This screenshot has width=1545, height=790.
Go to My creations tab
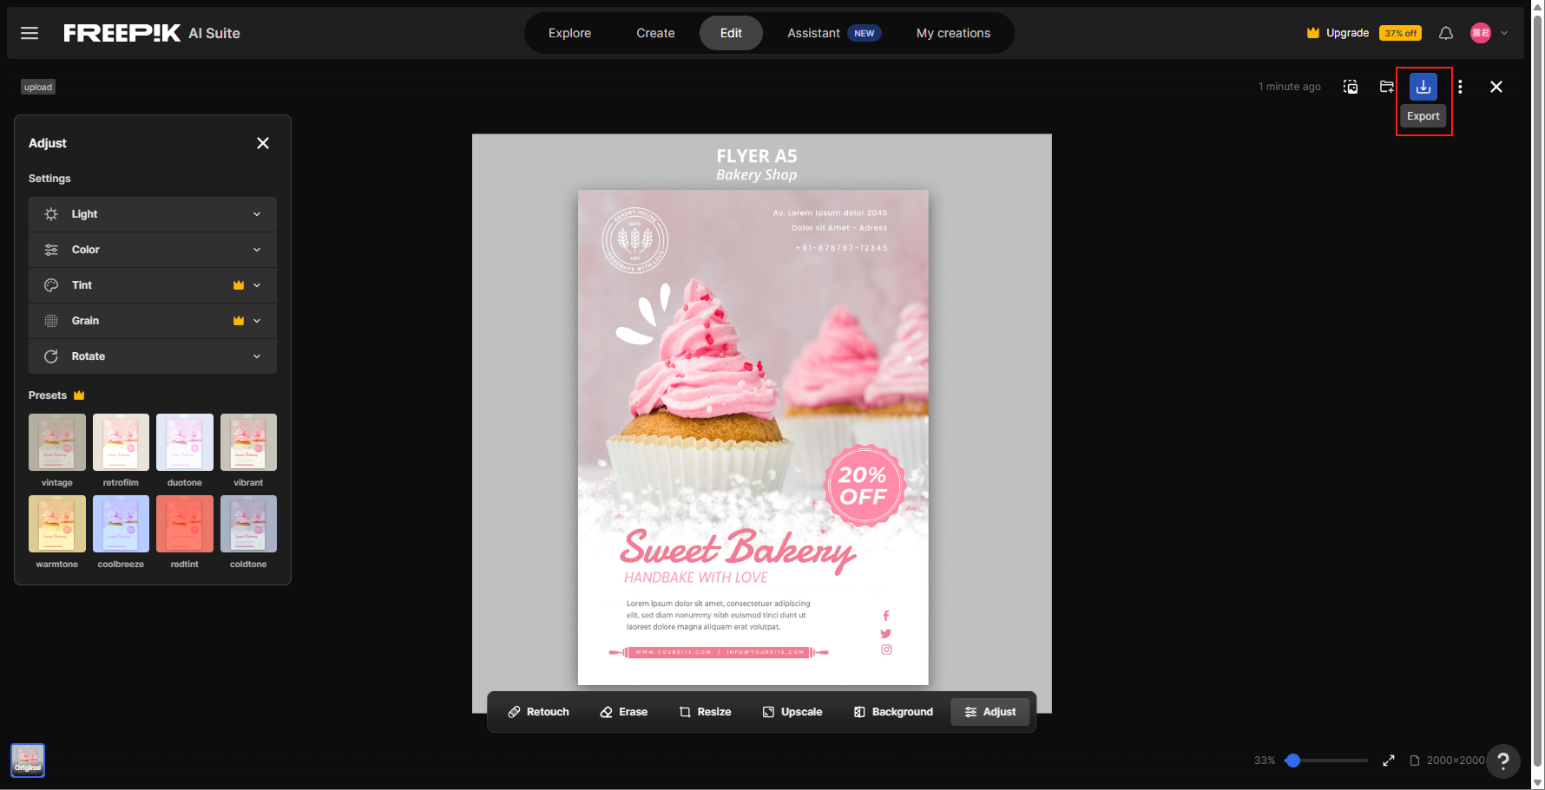pyautogui.click(x=953, y=33)
